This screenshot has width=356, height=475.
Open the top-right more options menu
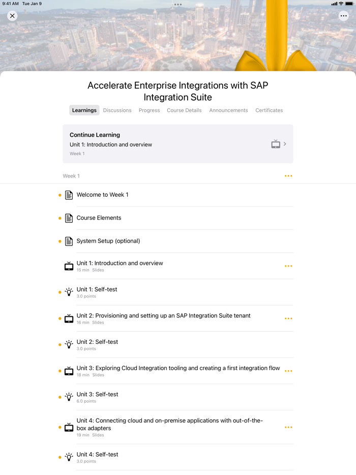(x=344, y=16)
